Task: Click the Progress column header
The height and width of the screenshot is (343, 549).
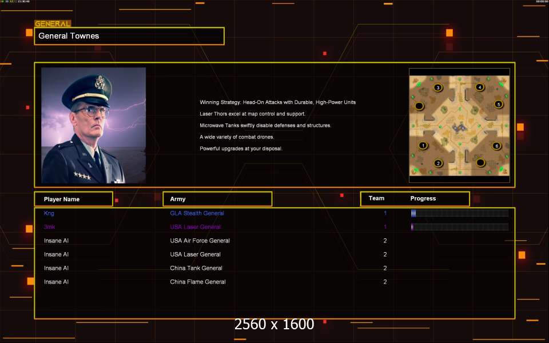Action: coord(423,198)
